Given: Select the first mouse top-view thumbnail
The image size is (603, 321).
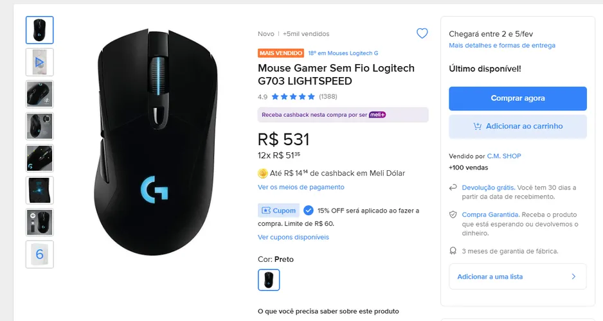Looking at the screenshot, I should point(40,30).
